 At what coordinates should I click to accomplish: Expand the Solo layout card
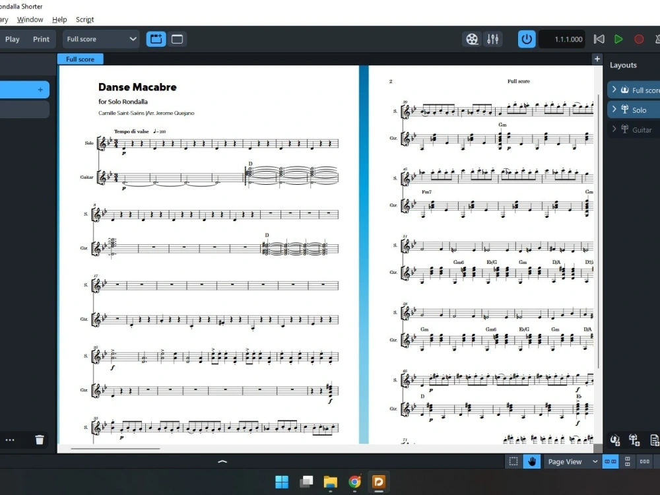[614, 109]
